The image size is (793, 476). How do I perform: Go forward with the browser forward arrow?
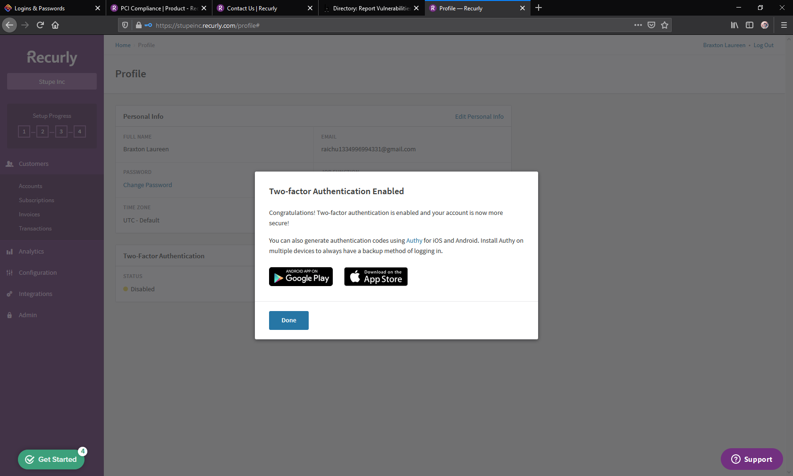pyautogui.click(x=25, y=25)
